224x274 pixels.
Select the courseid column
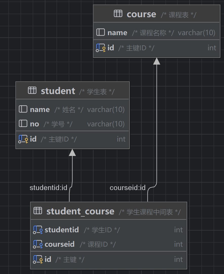click(x=109, y=244)
